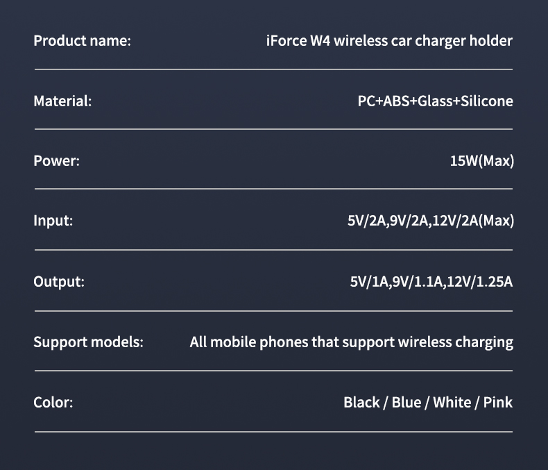548x470 pixels.
Task: Select 'All mobile phones that support wireless charging'
Action: click(352, 342)
